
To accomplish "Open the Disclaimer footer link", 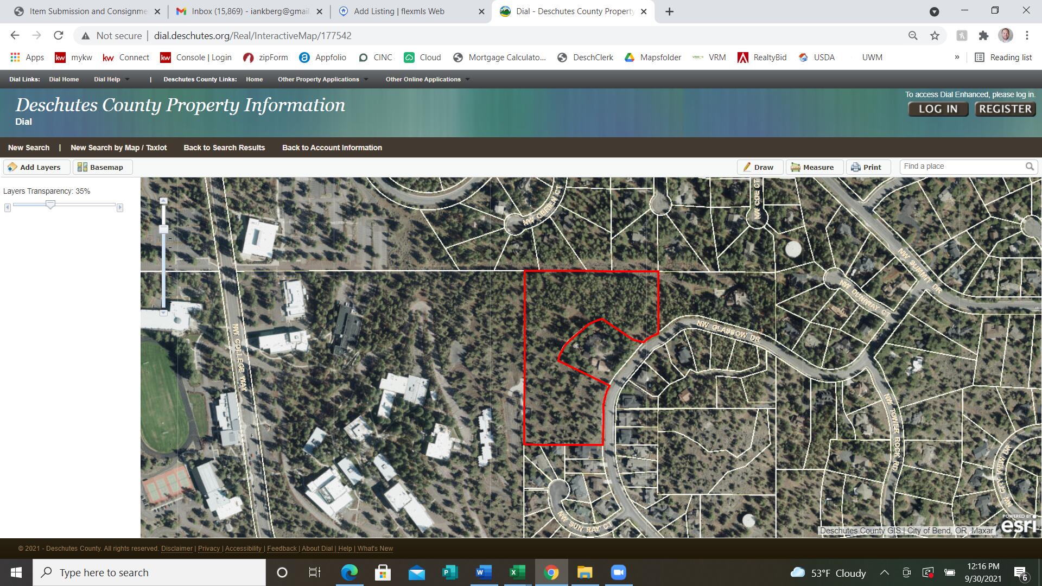I will (x=176, y=549).
